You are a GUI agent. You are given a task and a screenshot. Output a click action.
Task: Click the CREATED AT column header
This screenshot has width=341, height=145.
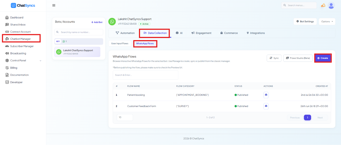(322, 86)
